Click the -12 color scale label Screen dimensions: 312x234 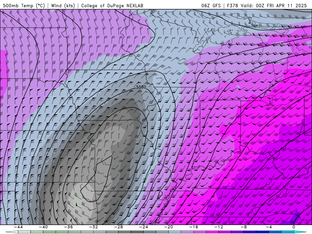pos(219,227)
